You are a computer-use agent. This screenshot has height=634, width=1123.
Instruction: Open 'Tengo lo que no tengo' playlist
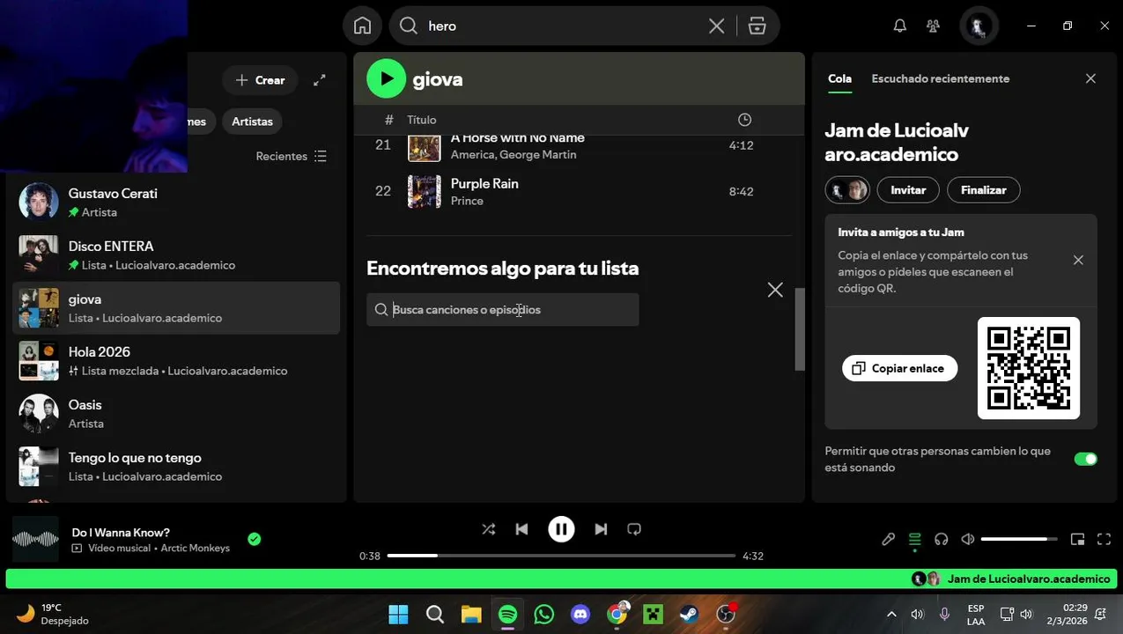click(x=176, y=467)
